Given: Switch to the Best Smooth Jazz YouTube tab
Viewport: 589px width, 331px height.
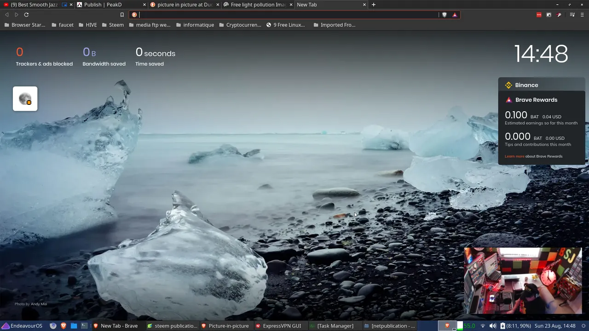Looking at the screenshot, I should point(37,5).
